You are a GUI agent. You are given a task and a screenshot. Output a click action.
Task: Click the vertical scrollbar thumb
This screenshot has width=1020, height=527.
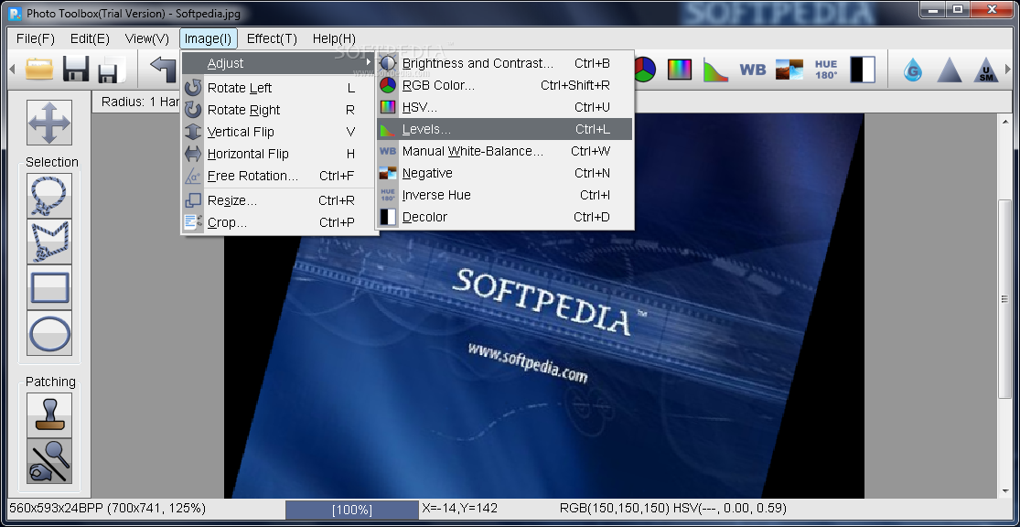click(x=1005, y=298)
